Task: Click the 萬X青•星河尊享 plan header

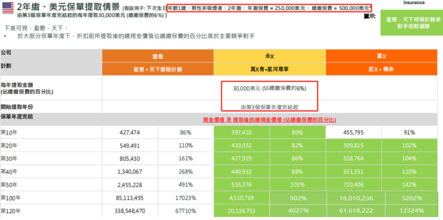Action: 269,69
